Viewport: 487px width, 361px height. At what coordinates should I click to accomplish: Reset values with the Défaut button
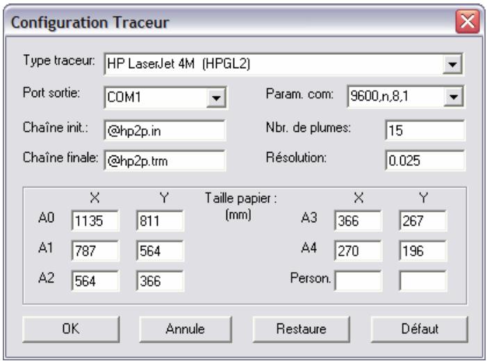420,329
